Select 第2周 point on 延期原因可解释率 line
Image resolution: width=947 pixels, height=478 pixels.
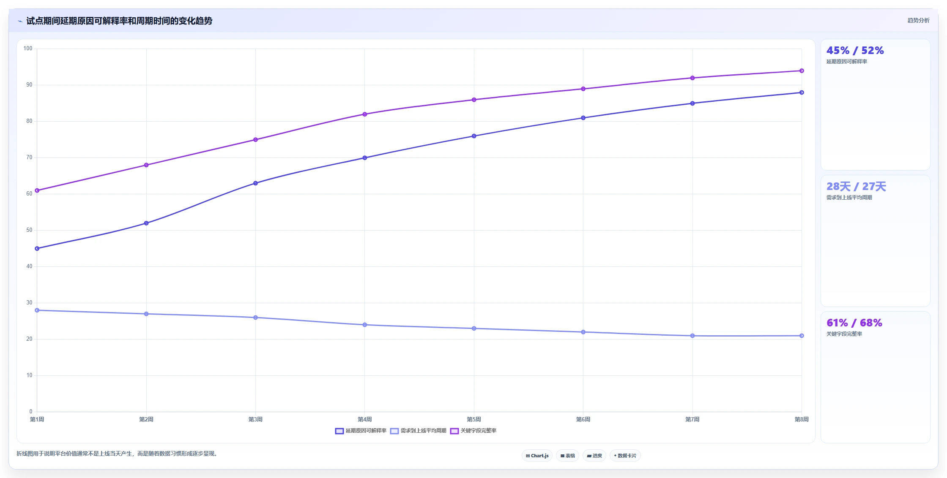(x=146, y=223)
